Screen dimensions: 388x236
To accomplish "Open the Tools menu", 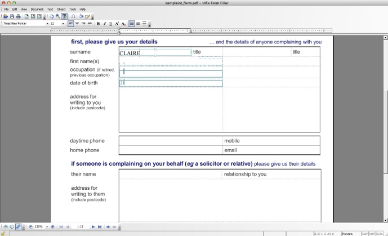I will pos(73,9).
